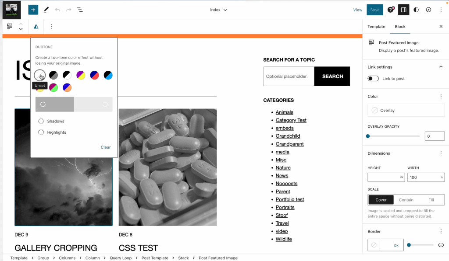Open the Styles half-circle icon
Screen dimensions: 449x261
click(416, 10)
